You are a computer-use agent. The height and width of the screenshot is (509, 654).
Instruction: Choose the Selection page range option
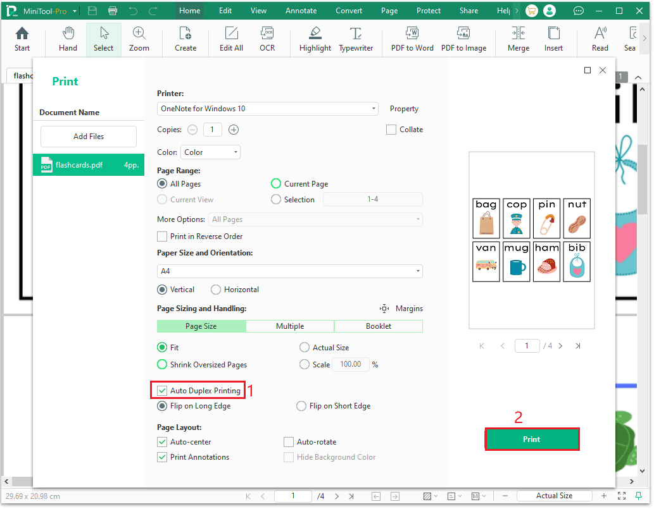pyautogui.click(x=275, y=200)
